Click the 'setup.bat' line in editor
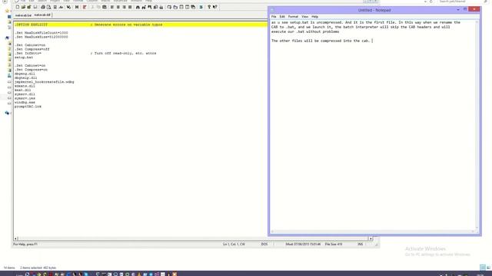 pyautogui.click(x=24, y=58)
